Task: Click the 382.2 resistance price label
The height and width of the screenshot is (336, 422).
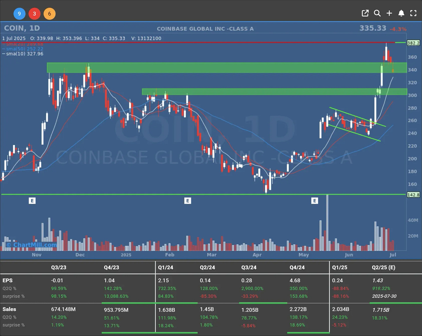Action: click(413, 43)
